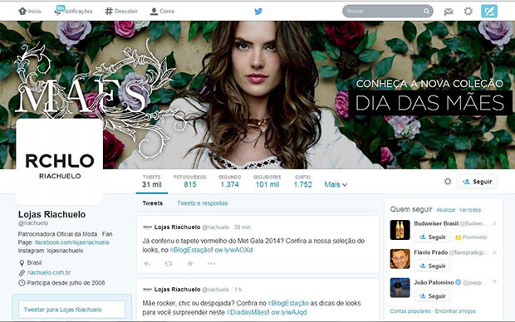The width and height of the screenshot is (515, 322).
Task: Open the Conta profile menu
Action: (x=162, y=11)
